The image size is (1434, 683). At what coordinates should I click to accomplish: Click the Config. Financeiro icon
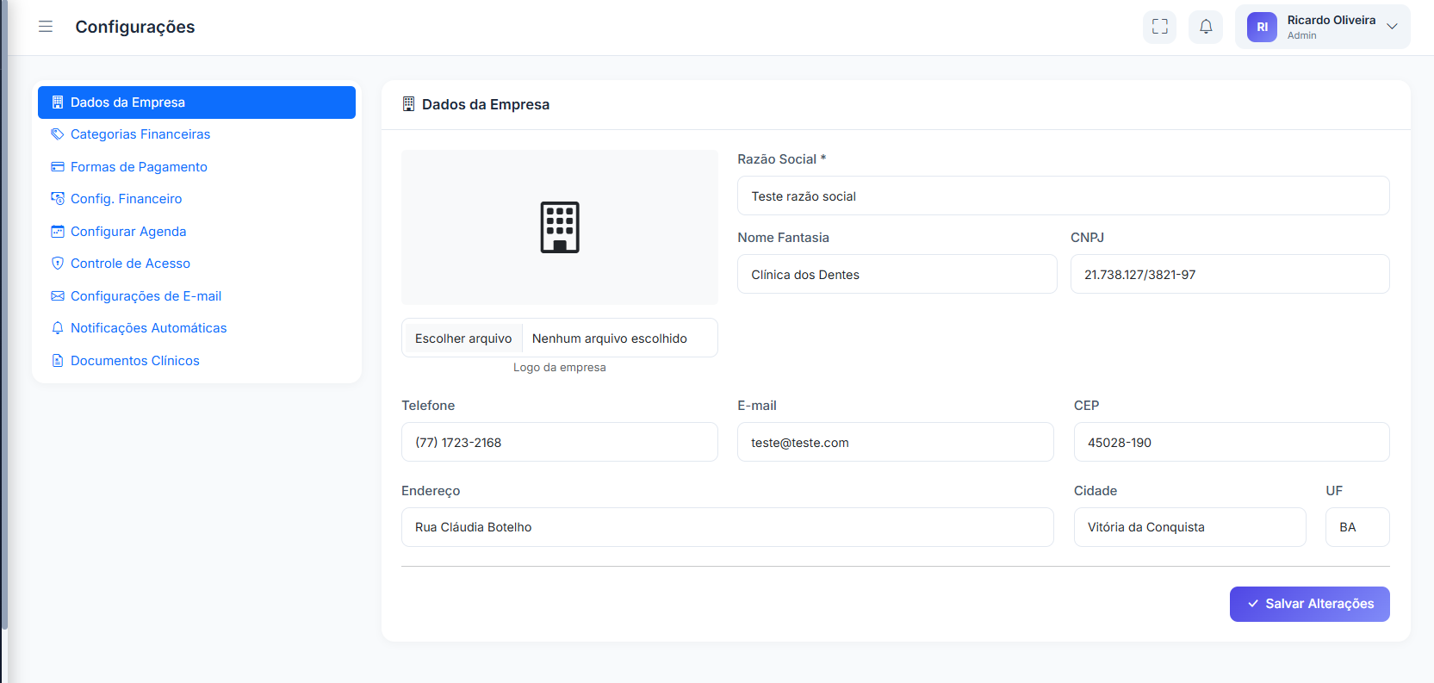(x=58, y=199)
